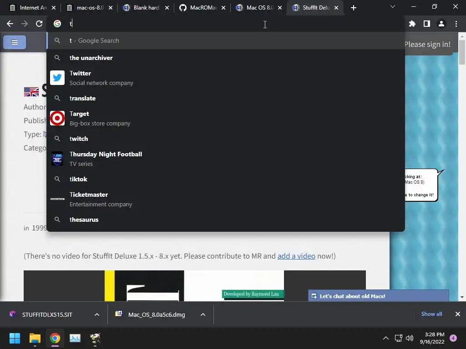Show hidden system tray icons
Screen dimensions: 466x349
point(386,338)
